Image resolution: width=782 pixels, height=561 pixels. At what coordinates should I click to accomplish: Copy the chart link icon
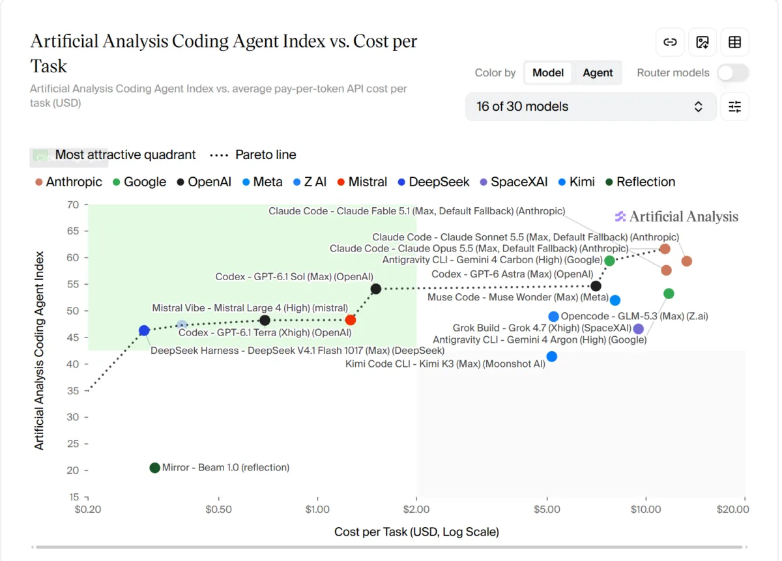coord(670,42)
